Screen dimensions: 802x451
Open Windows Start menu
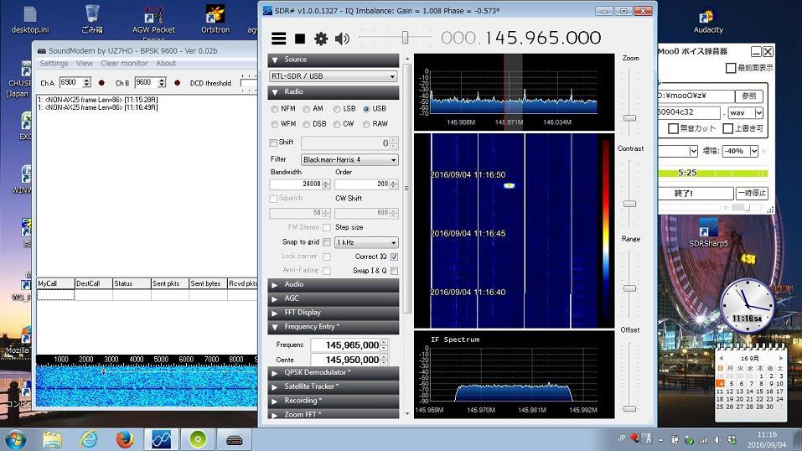click(x=15, y=440)
